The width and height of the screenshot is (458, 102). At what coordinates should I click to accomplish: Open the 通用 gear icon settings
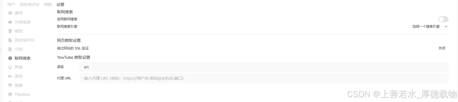10,13
